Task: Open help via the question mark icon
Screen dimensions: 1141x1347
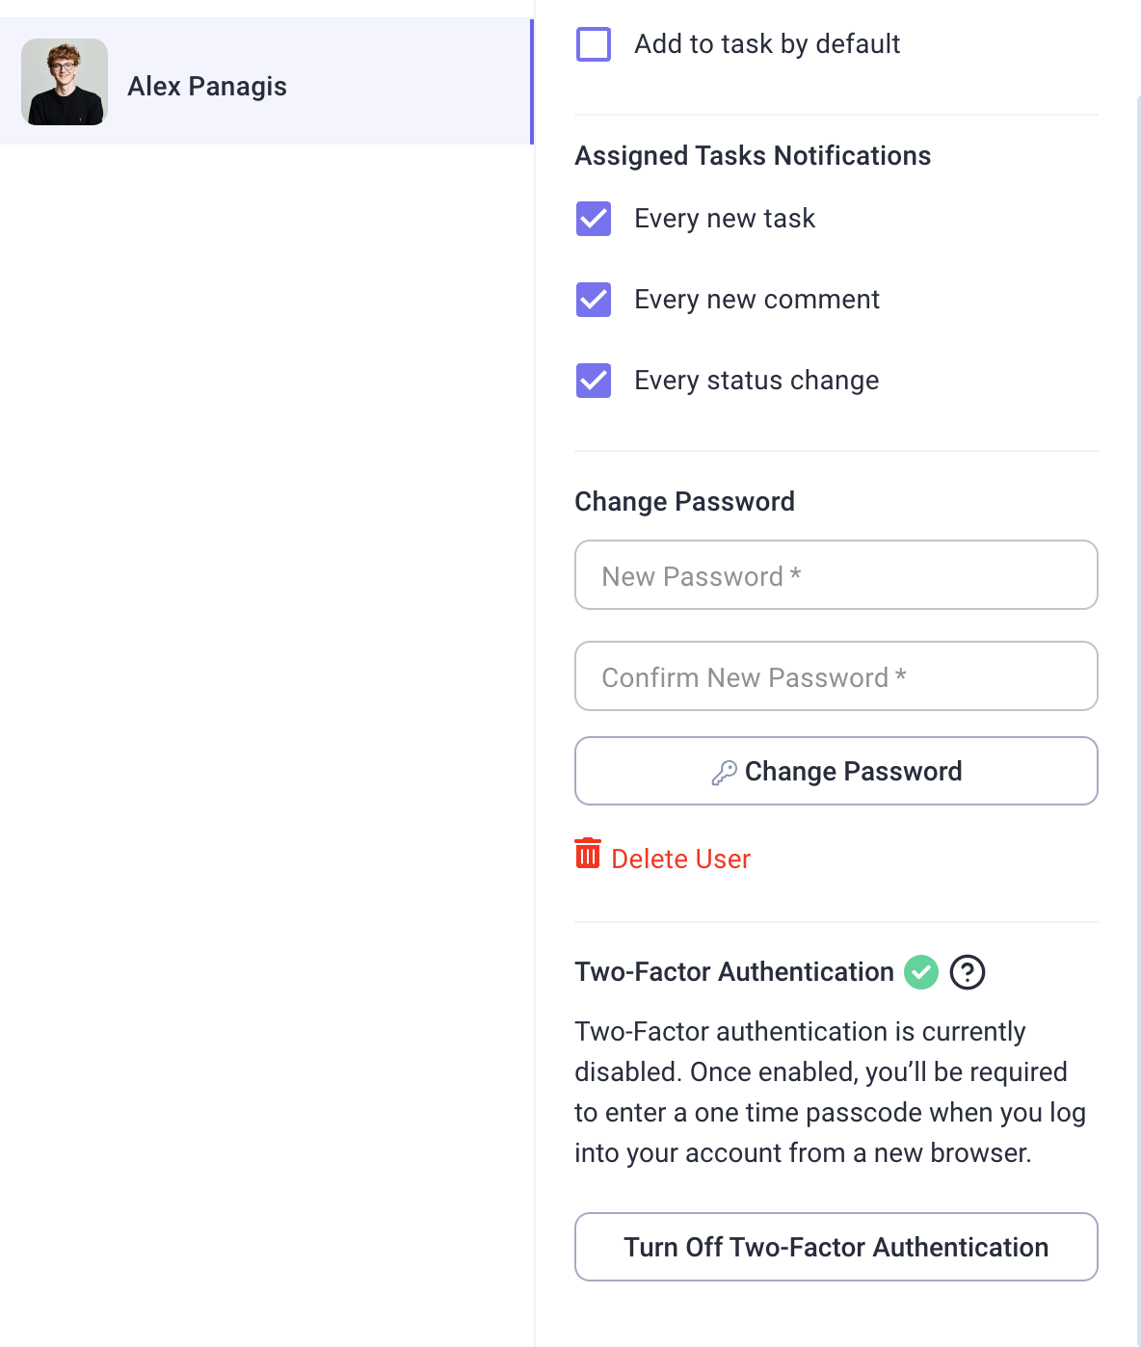Action: click(x=968, y=972)
